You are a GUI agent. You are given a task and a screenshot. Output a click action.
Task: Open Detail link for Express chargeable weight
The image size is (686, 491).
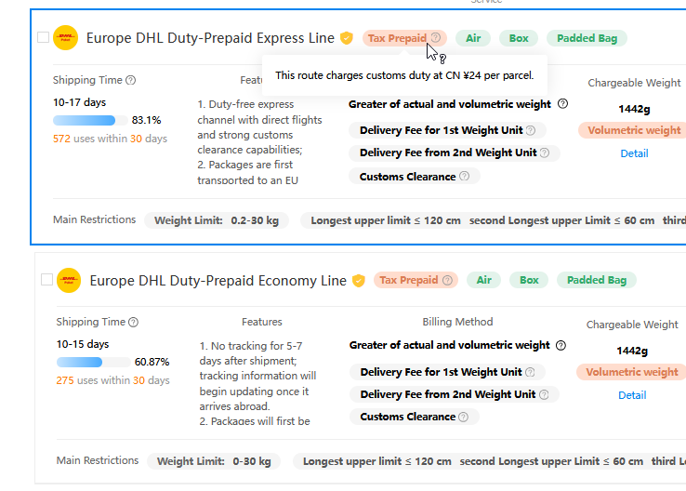[x=634, y=153]
